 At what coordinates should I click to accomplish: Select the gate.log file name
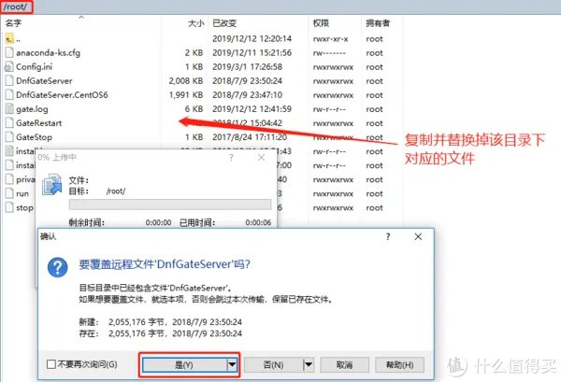32,109
